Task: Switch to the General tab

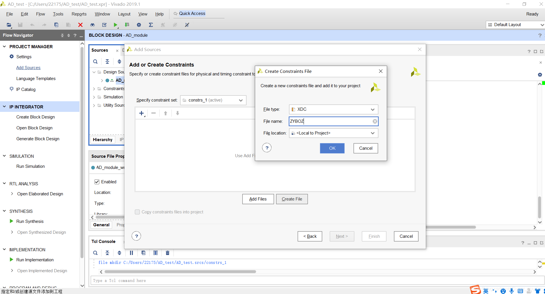Action: click(101, 225)
